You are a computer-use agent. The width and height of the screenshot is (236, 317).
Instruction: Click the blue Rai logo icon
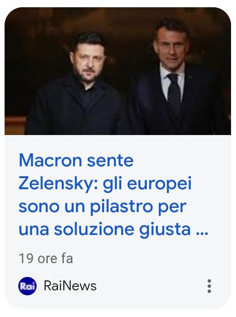(x=27, y=286)
